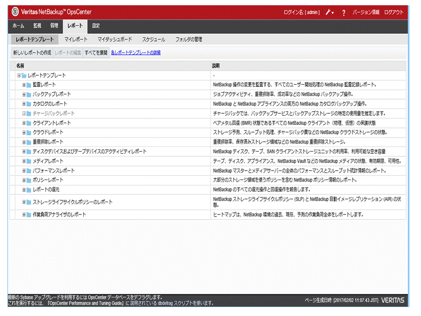Click the レポートの編集 button

68,53
